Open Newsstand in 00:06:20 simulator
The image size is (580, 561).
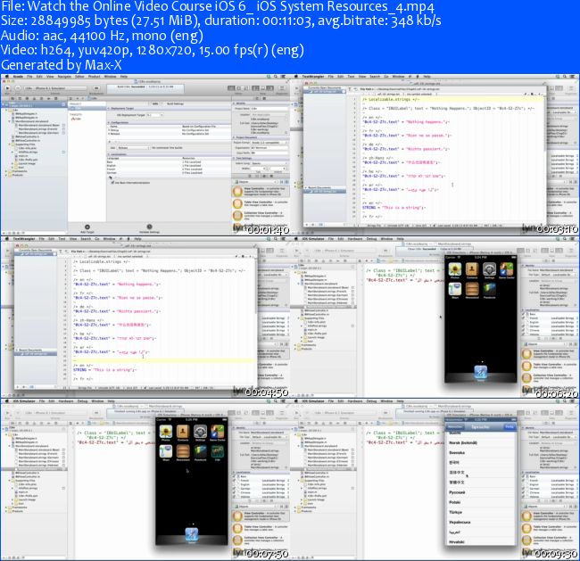[x=472, y=289]
